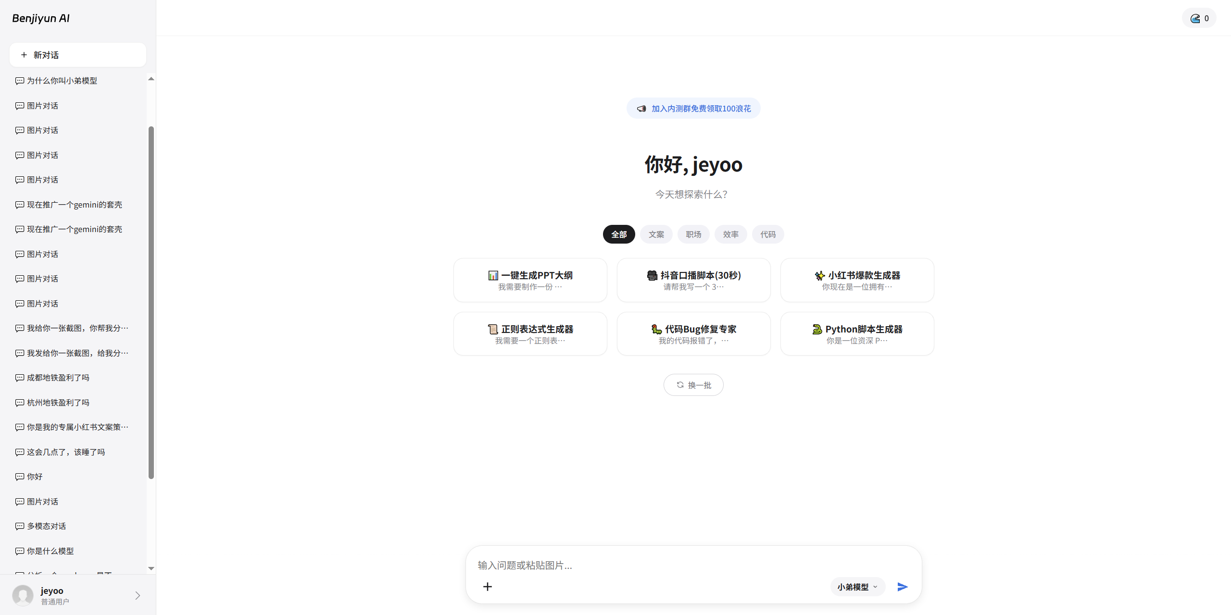1231x615 pixels.
Task: Expand the jeyoo profile panel chevron
Action: (x=138, y=595)
